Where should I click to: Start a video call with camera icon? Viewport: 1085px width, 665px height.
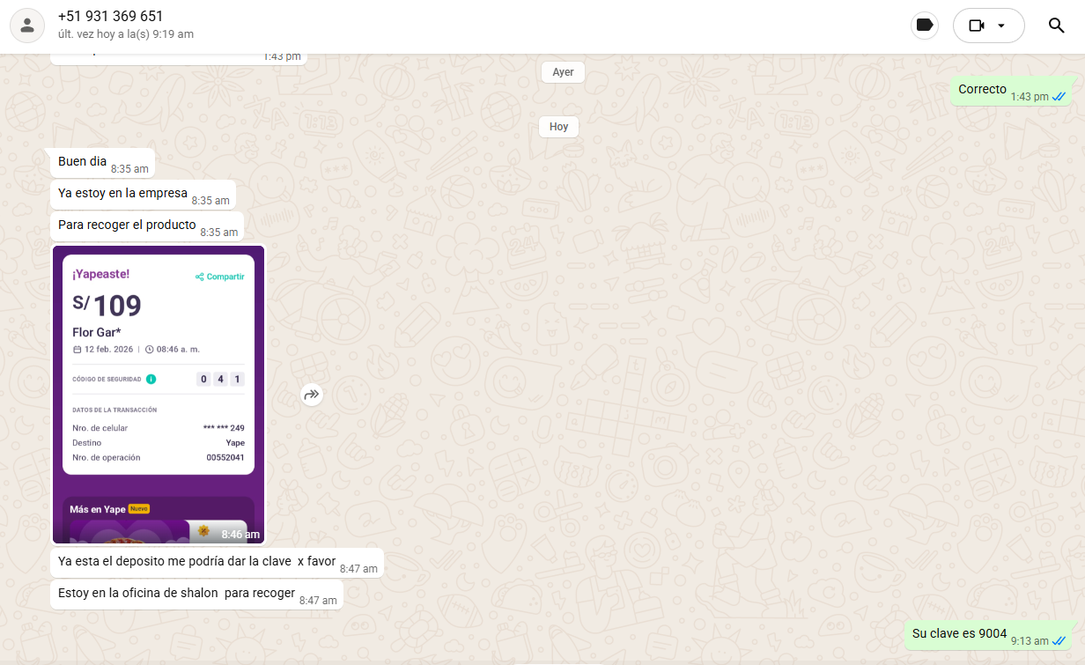(976, 26)
